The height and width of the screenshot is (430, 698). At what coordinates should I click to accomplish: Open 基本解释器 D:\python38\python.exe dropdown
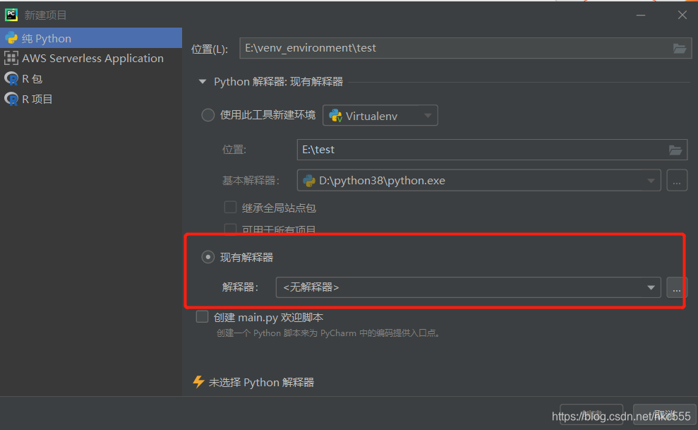click(479, 180)
